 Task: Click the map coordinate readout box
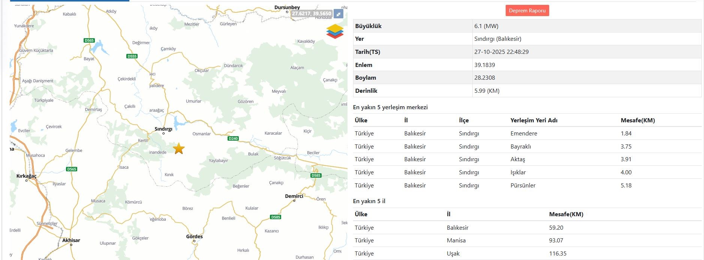pyautogui.click(x=312, y=14)
